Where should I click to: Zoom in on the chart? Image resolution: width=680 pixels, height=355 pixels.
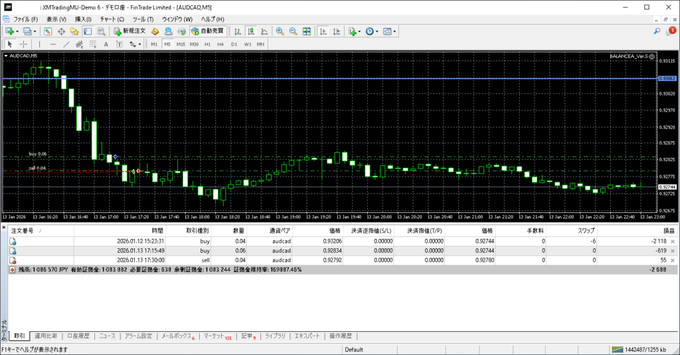[280, 31]
